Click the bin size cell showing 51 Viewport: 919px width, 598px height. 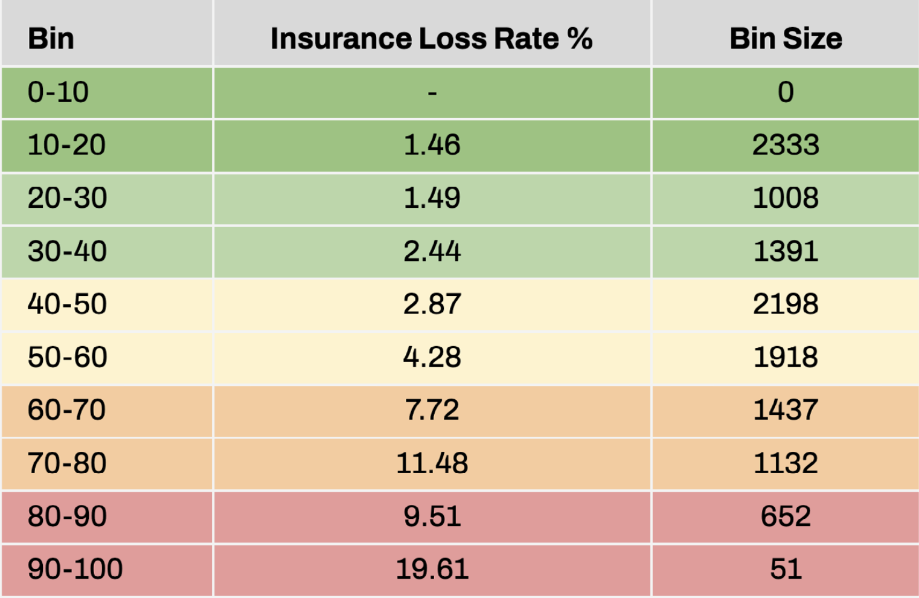[x=785, y=569]
